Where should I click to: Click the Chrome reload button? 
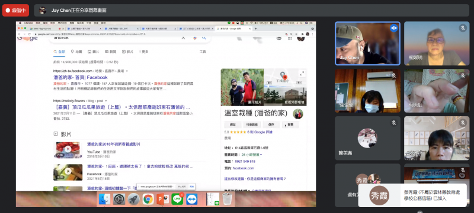click(29, 34)
